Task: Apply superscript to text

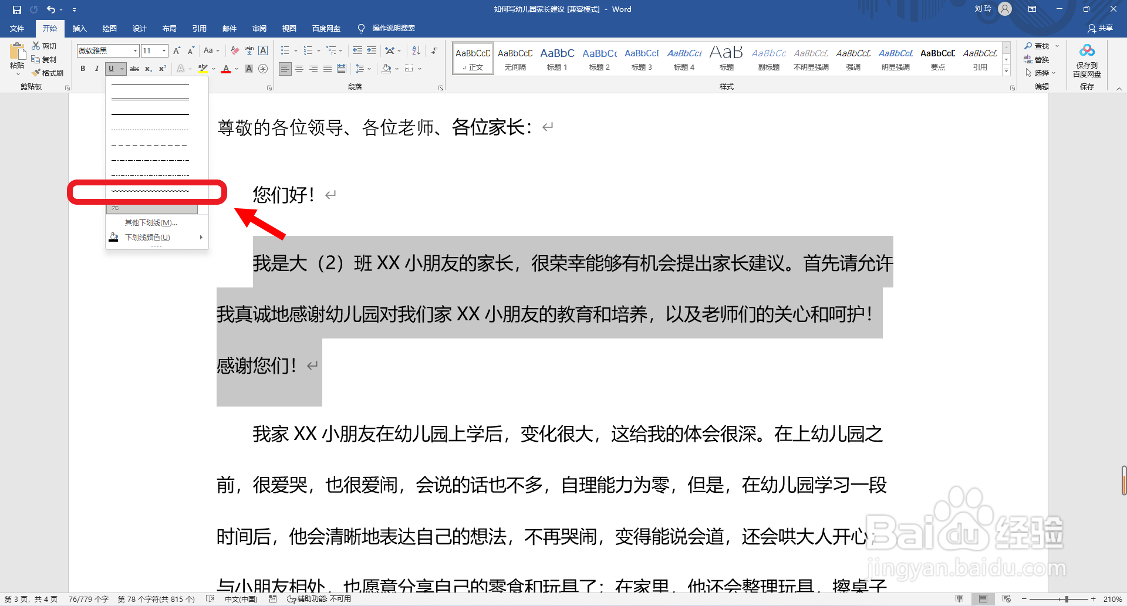Action: click(x=162, y=69)
